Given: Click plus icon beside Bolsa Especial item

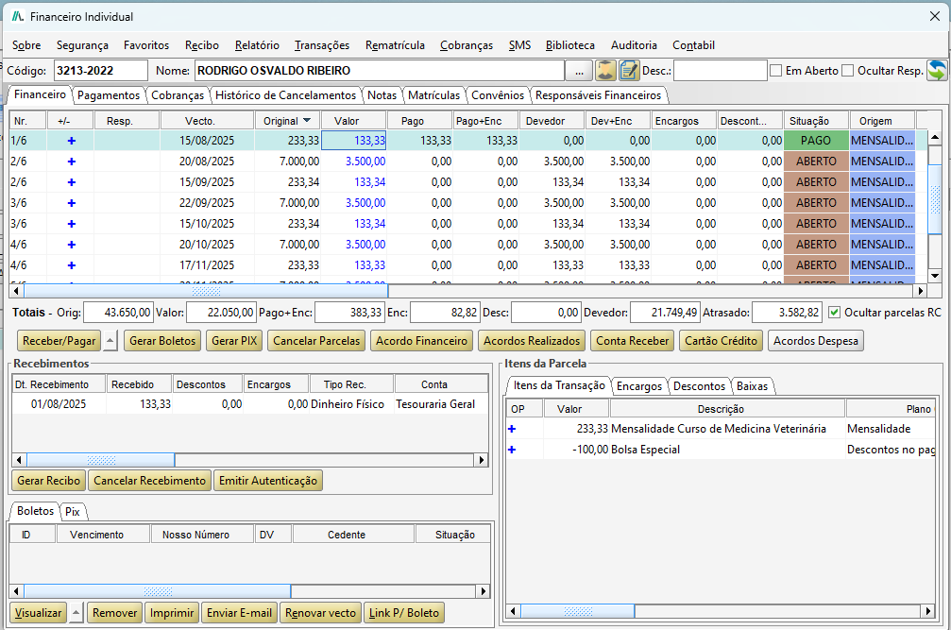Looking at the screenshot, I should [512, 450].
